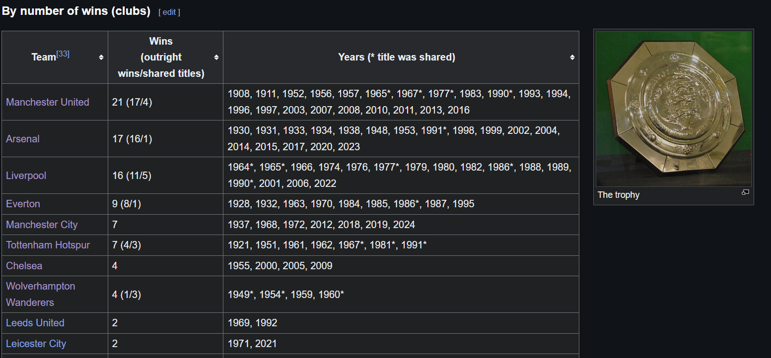Click Leeds United's years '1969, 1992'
The height and width of the screenshot is (358, 771).
pyautogui.click(x=252, y=323)
